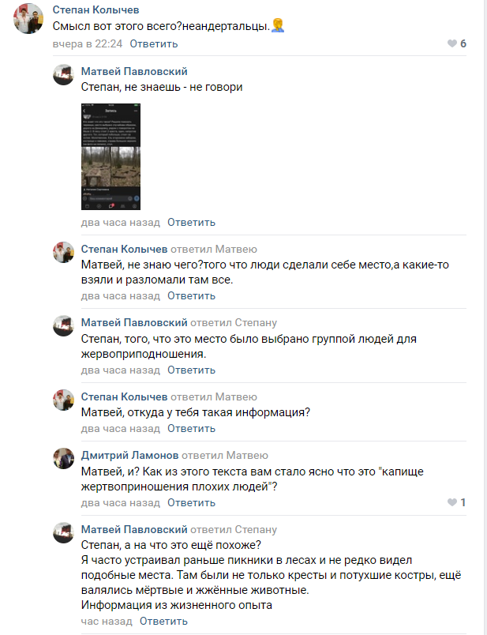Click 'ответил Матвею' next to Дмитрий Ламонов
This screenshot has width=487, height=635.
225,455
